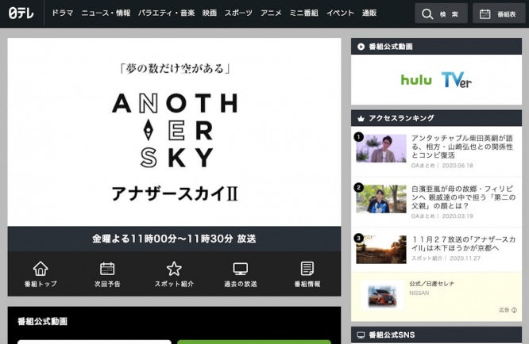This screenshot has width=529, height=344.
Task: Click the ad info icon beside 広告
Action: click(x=514, y=310)
